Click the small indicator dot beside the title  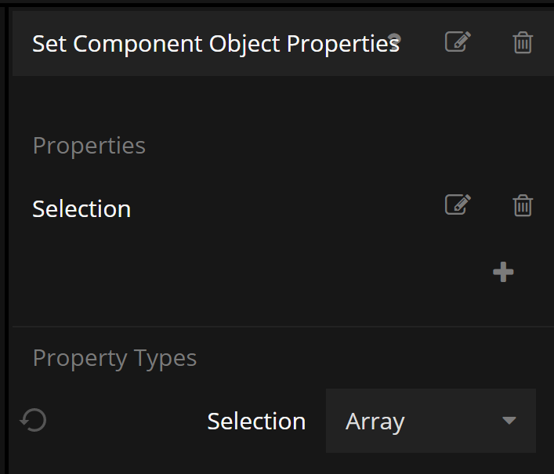(395, 38)
